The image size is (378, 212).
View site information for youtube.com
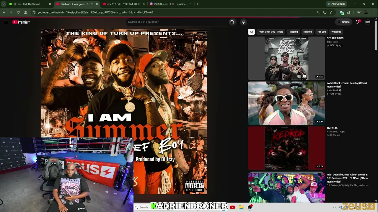pos(34,12)
